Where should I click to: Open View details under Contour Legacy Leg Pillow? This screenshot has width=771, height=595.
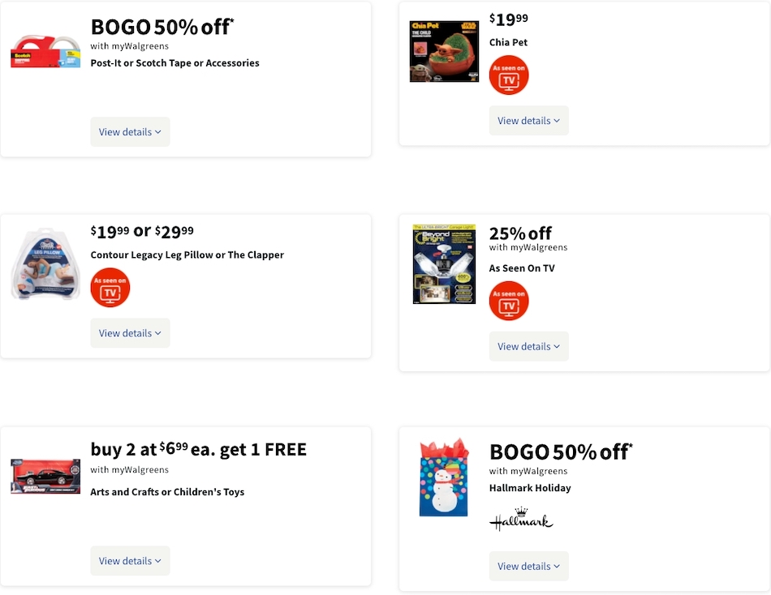click(x=130, y=332)
